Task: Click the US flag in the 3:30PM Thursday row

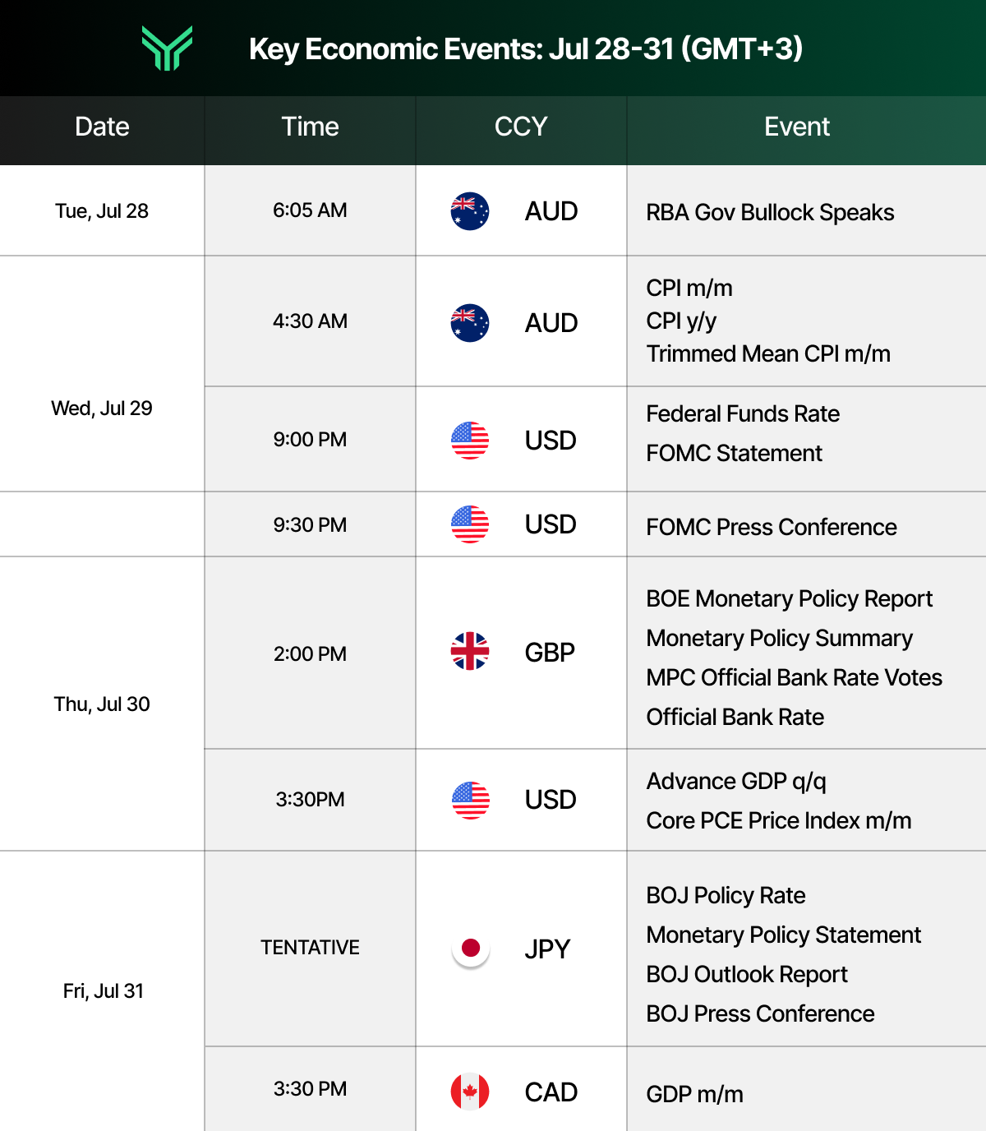Action: pyautogui.click(x=470, y=800)
